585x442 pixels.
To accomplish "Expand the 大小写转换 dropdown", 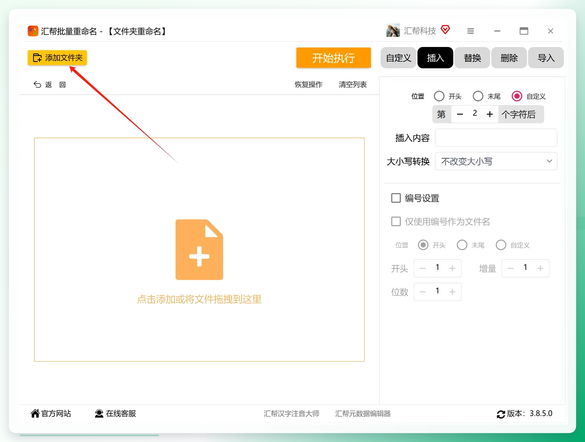I will coord(496,161).
